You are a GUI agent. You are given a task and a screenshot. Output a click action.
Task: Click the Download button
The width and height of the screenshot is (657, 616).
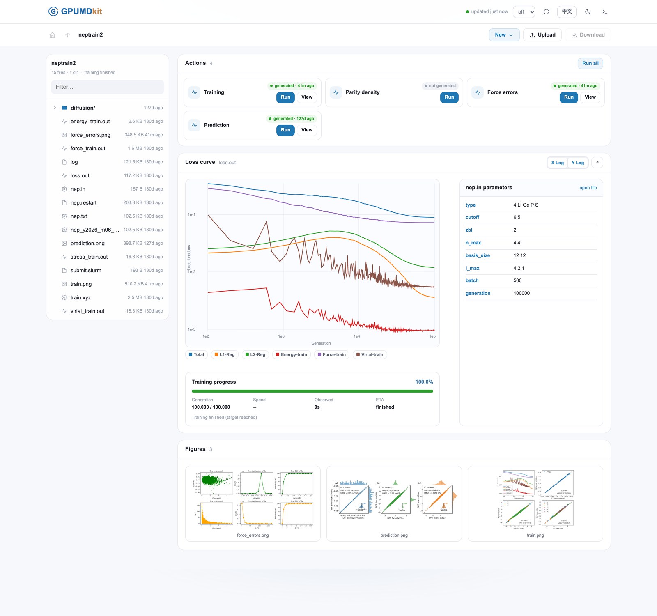pos(588,35)
